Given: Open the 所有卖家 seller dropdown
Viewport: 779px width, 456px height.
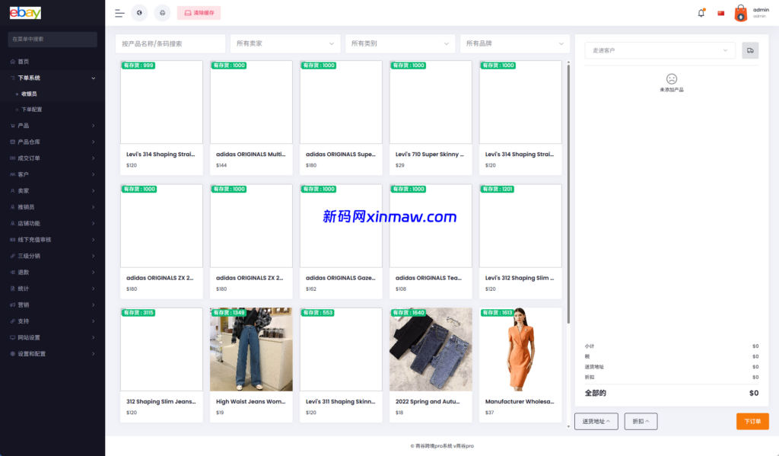Looking at the screenshot, I should [x=285, y=44].
